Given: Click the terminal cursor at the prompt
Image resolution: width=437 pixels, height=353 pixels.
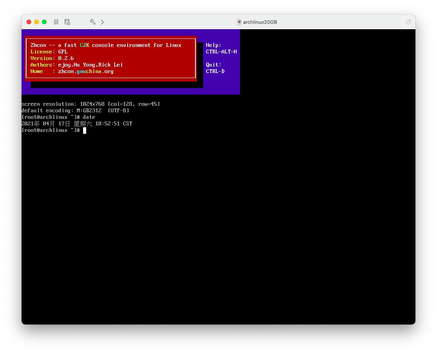Looking at the screenshot, I should (x=85, y=130).
